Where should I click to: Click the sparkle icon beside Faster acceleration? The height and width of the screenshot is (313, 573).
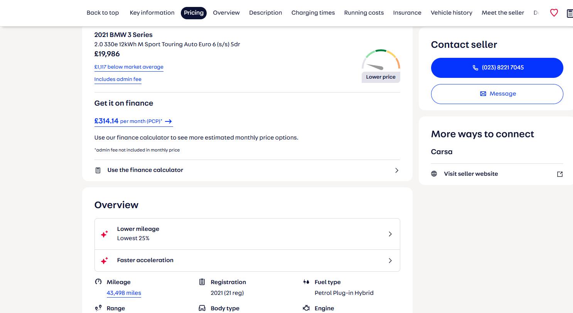point(104,261)
